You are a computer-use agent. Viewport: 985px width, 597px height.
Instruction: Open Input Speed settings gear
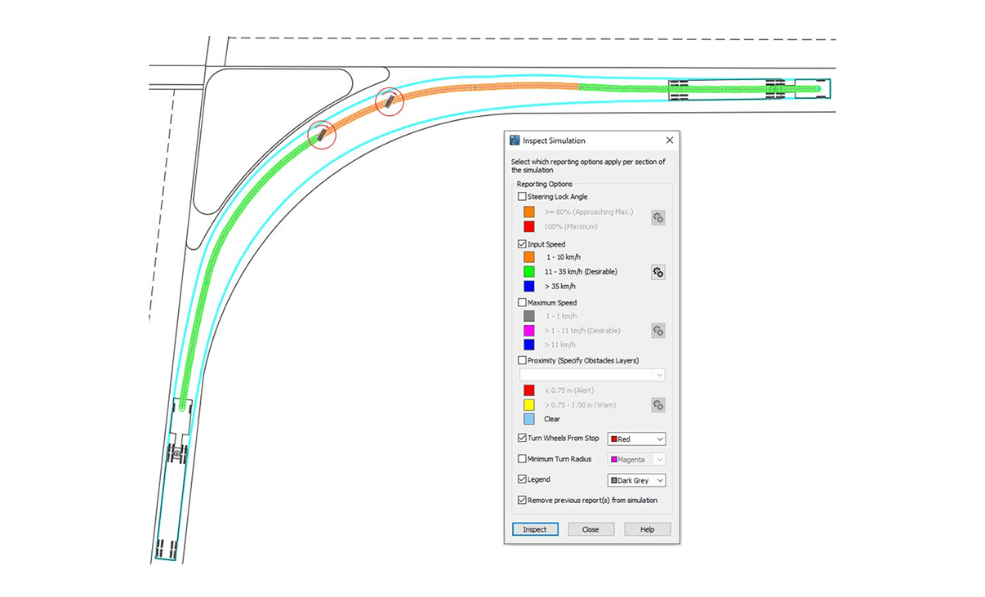tap(657, 272)
